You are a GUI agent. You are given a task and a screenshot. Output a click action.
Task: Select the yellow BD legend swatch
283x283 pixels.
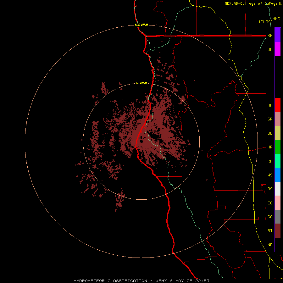pyautogui.click(x=278, y=133)
